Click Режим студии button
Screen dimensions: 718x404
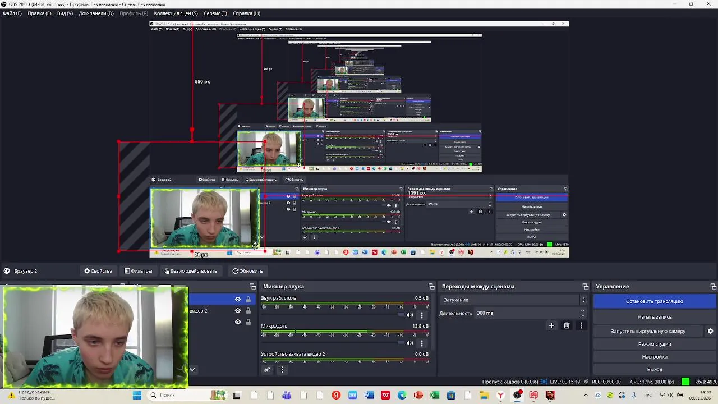tap(654, 344)
